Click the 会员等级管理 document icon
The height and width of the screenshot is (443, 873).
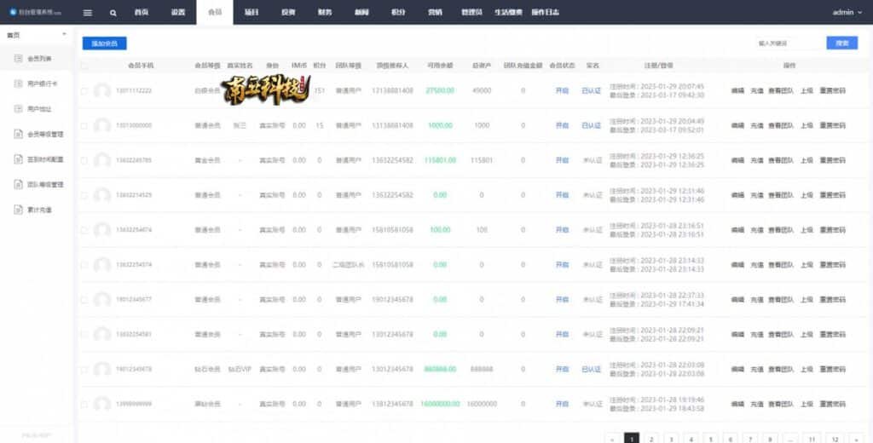click(17, 134)
